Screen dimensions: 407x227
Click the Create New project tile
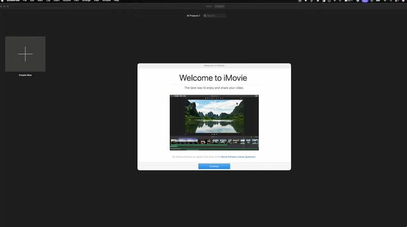[x=25, y=54]
